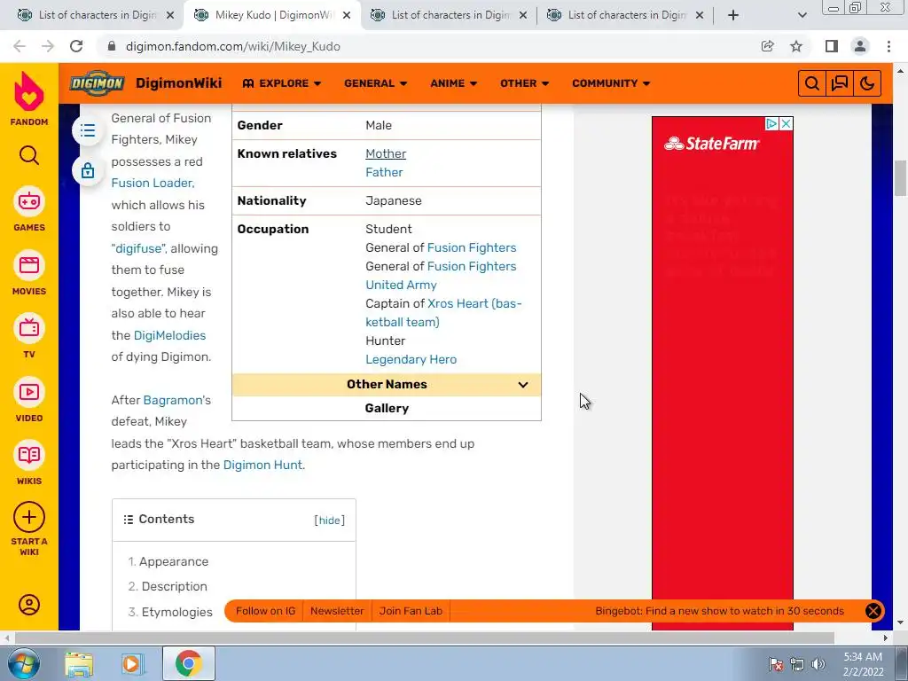Click the page lock icon
The height and width of the screenshot is (681, 908).
click(x=88, y=171)
